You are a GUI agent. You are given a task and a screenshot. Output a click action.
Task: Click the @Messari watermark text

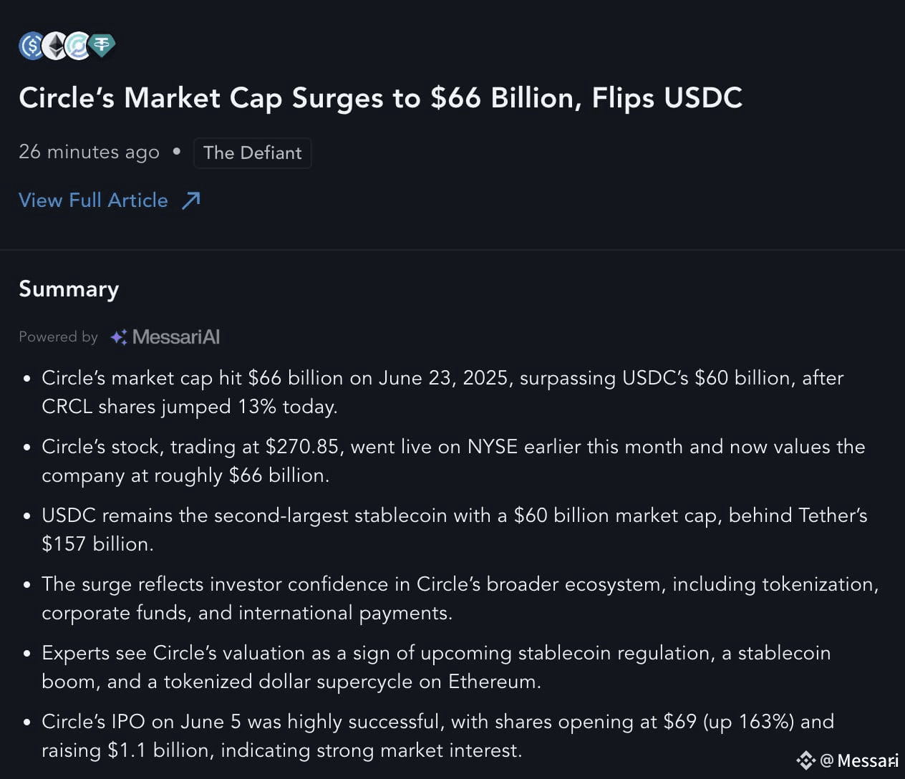(859, 760)
